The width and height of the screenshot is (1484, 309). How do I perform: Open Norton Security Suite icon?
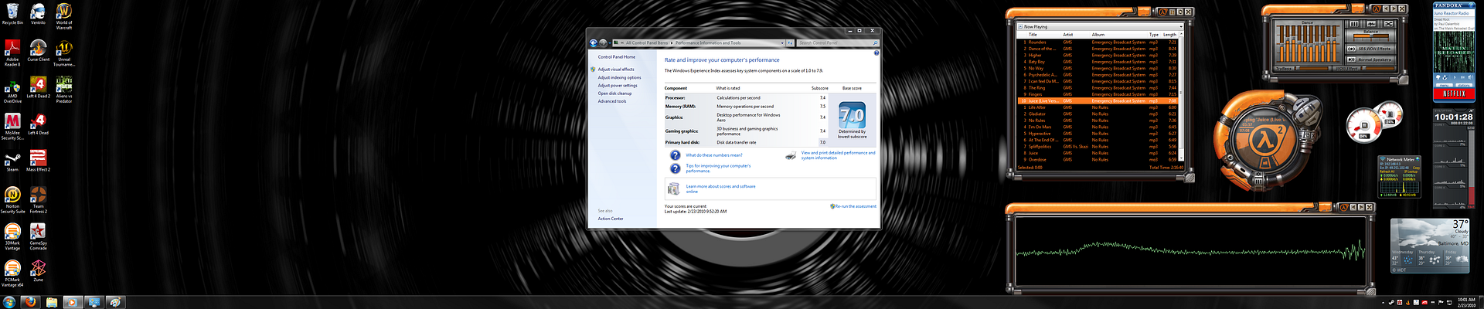pyautogui.click(x=12, y=199)
